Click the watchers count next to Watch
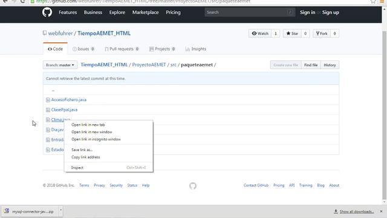387x218 pixels. pos(276,33)
